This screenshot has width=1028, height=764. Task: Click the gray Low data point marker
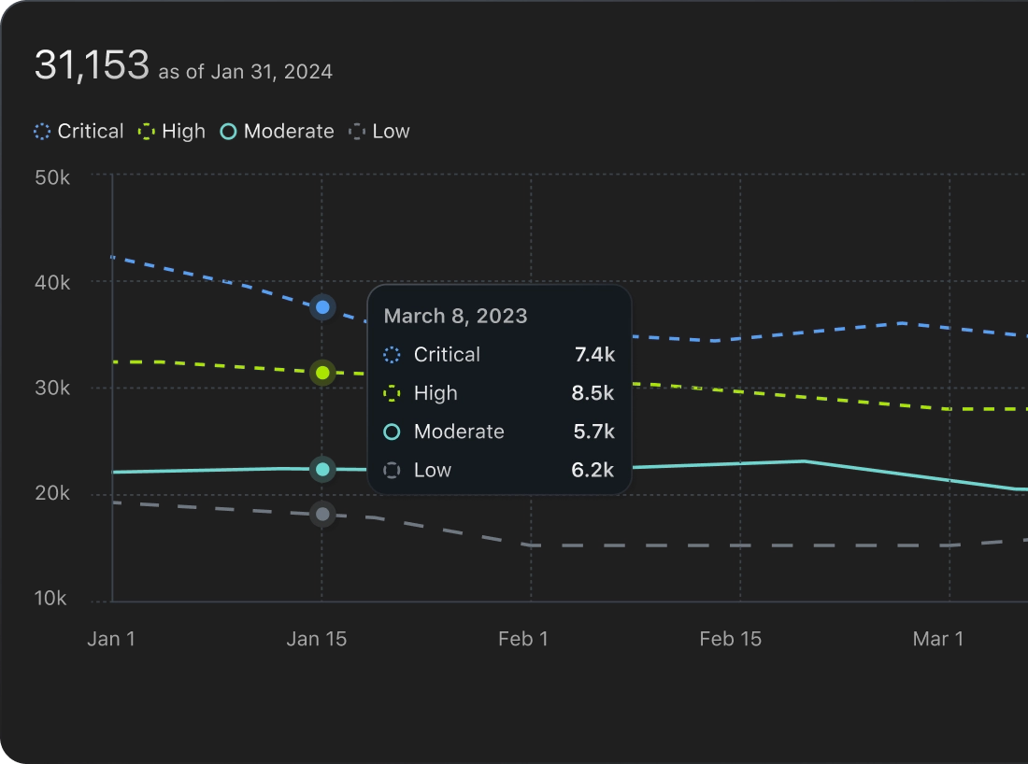tap(322, 514)
